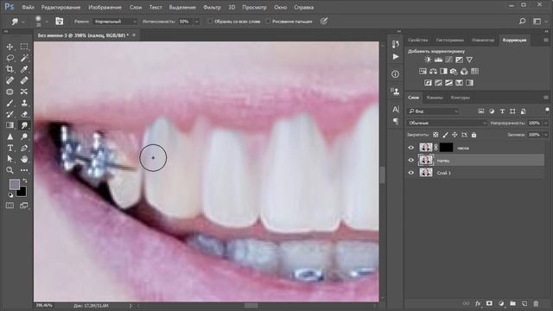Enable 'Рисование пальцем' checkbox
Image resolution: width=553 pixels, height=311 pixels.
(x=269, y=22)
